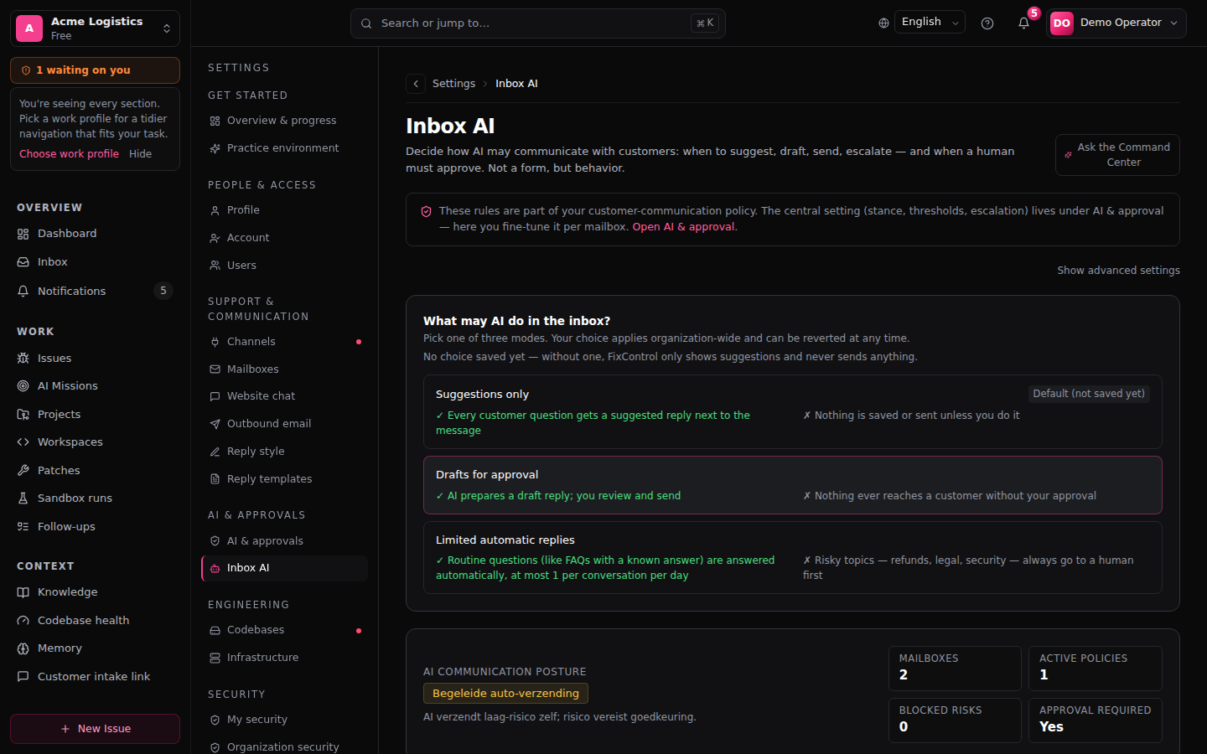Select the Limited automatic replies mode
The width and height of the screenshot is (1207, 754).
[x=792, y=557]
